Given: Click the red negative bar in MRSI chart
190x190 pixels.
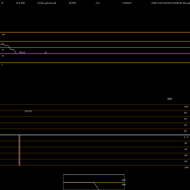Looking at the screenshot, I should (x=19, y=150).
